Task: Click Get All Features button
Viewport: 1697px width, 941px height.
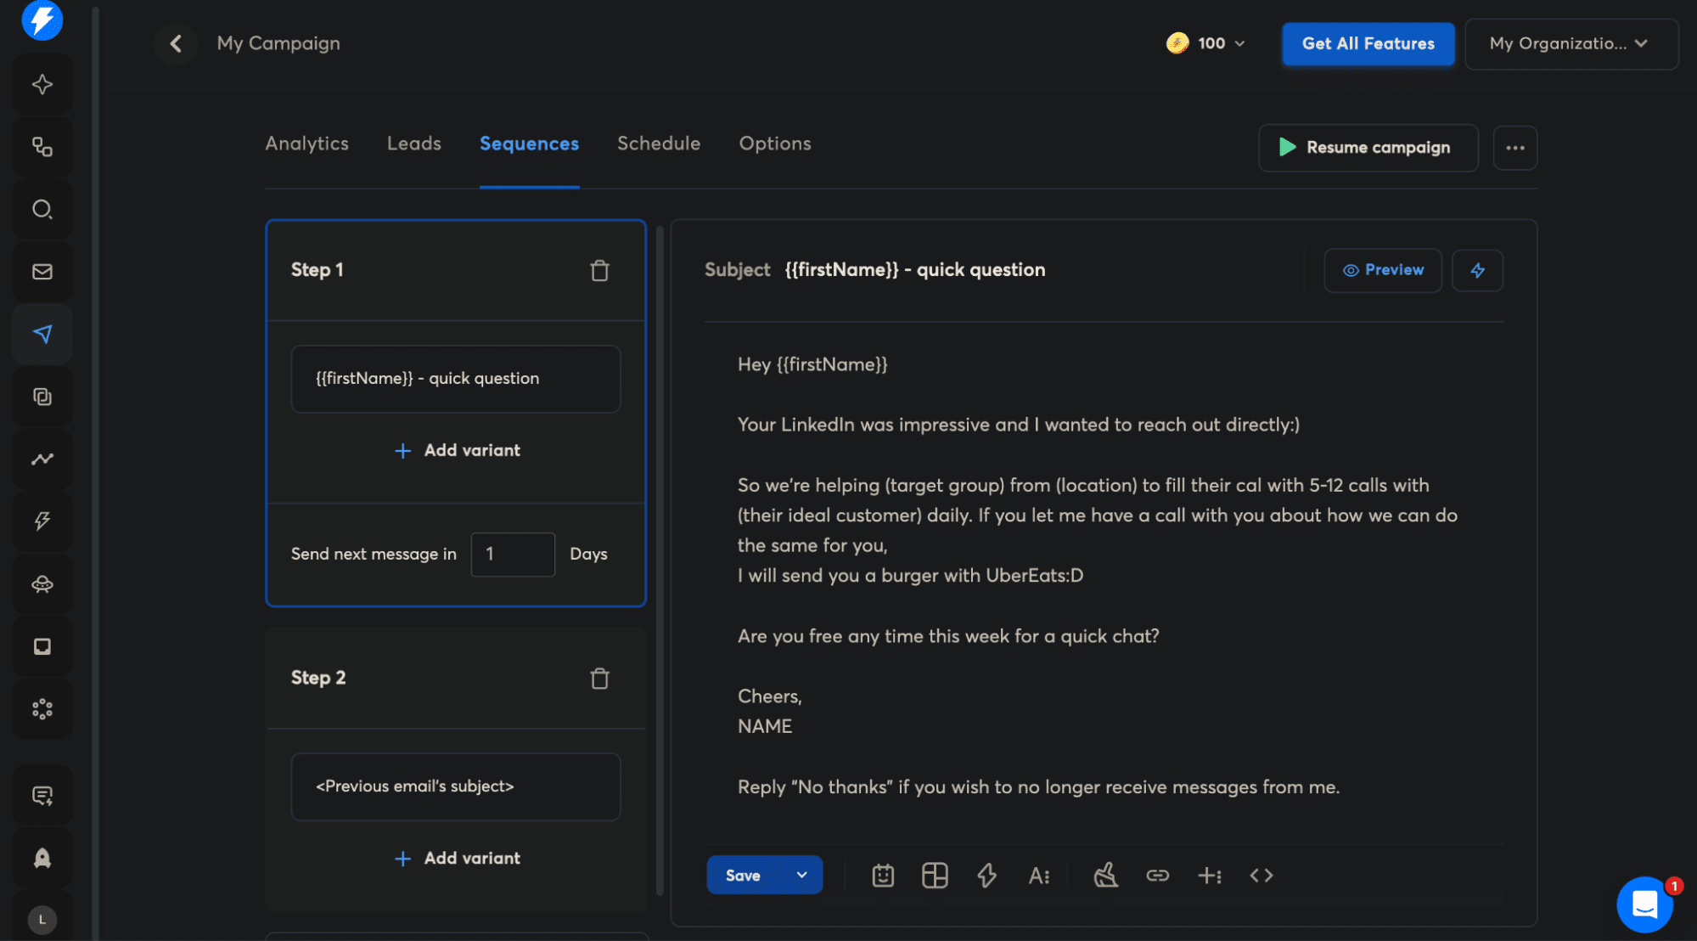Action: (x=1368, y=43)
